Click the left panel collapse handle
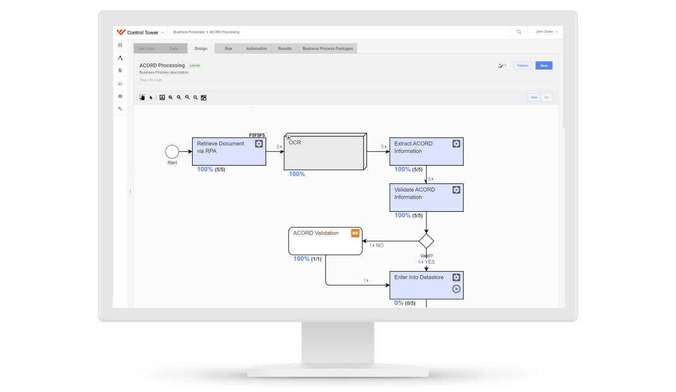 point(130,192)
